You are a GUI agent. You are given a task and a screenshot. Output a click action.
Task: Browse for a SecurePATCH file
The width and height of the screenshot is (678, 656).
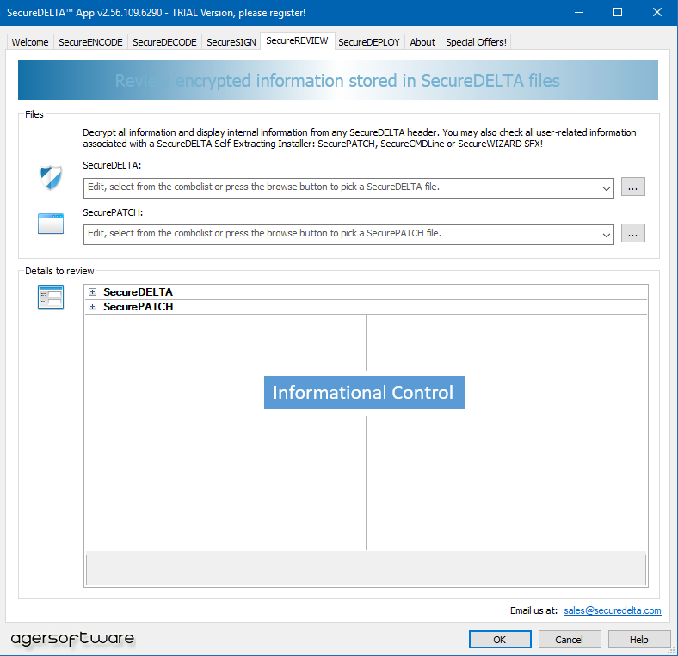[633, 233]
